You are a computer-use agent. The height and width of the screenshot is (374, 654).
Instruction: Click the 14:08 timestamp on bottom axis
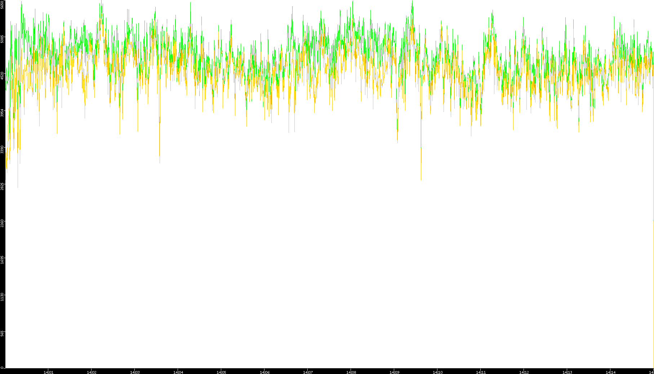tap(351, 372)
